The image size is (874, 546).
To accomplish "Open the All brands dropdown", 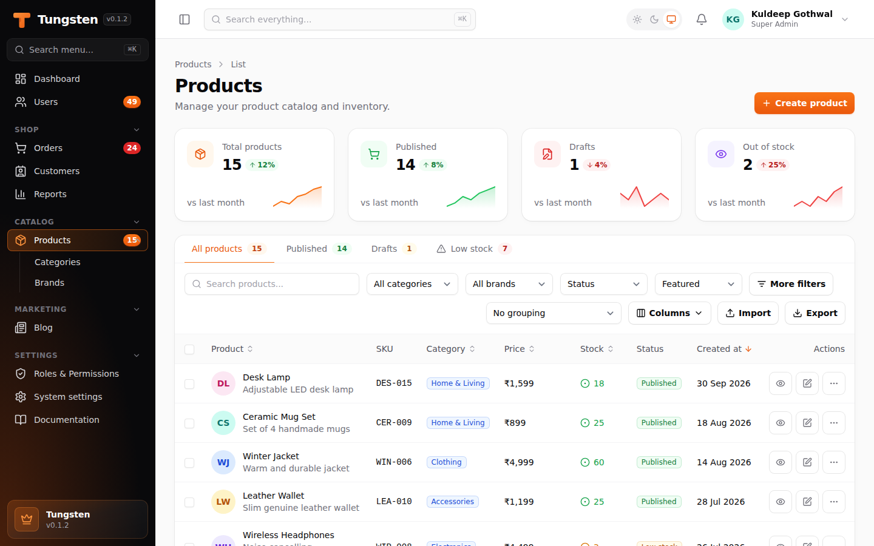I will tap(509, 284).
